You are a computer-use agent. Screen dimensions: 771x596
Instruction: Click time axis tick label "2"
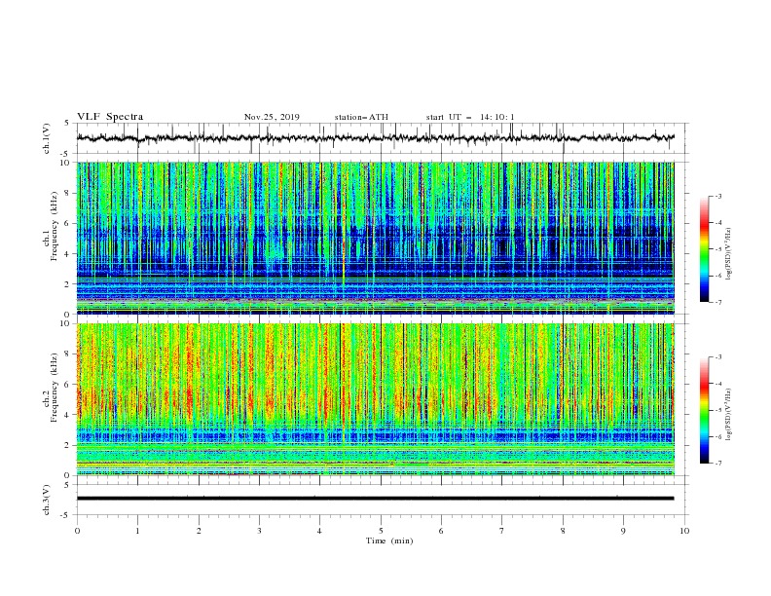(x=199, y=531)
